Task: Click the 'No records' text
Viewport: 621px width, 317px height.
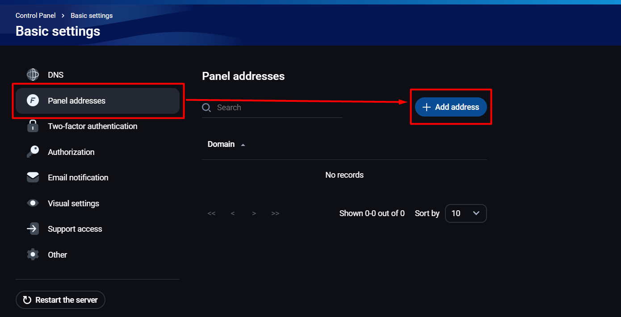Action: 344,175
